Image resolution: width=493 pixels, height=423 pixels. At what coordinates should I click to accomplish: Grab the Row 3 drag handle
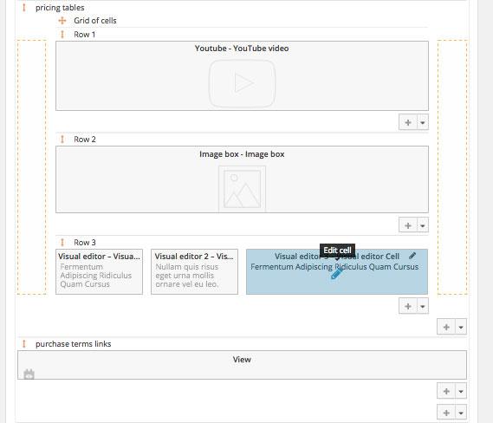pyautogui.click(x=62, y=242)
